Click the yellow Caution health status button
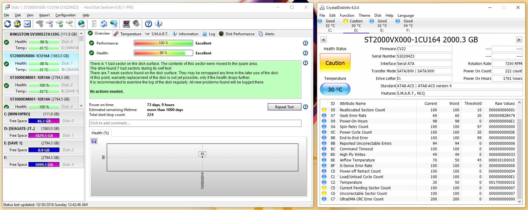 pyautogui.click(x=335, y=63)
